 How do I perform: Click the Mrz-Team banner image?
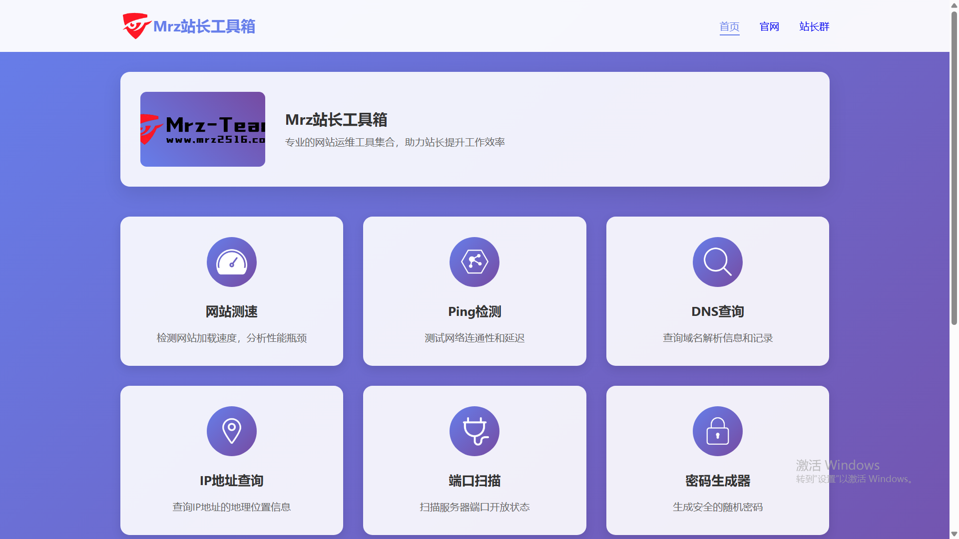(x=203, y=129)
